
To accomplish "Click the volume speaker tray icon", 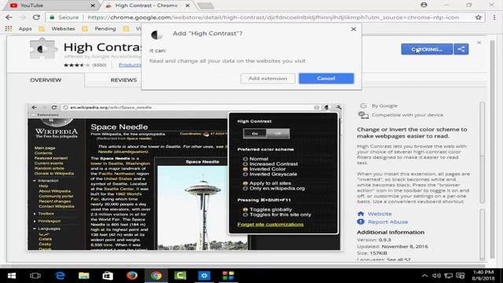I will [436, 276].
